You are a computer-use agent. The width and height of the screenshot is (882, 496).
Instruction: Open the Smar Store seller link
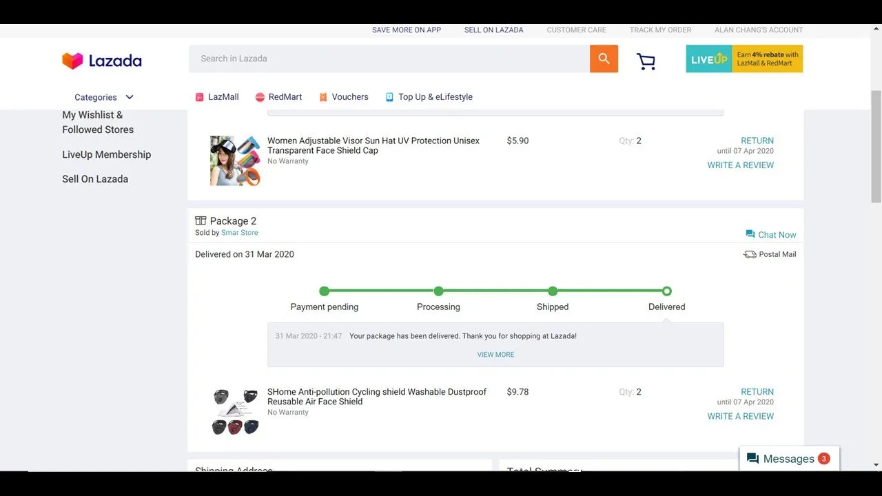[239, 233]
